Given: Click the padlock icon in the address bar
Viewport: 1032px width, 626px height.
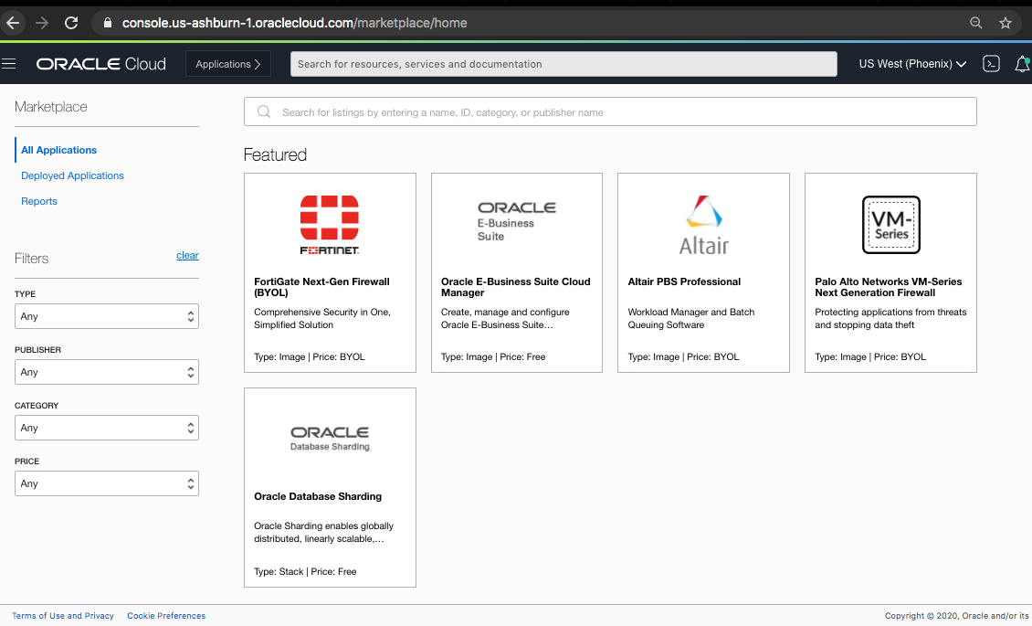Looking at the screenshot, I should (x=109, y=22).
